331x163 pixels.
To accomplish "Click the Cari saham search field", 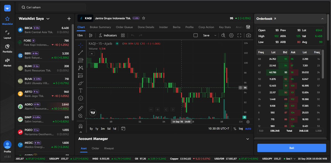I will tap(52, 7).
